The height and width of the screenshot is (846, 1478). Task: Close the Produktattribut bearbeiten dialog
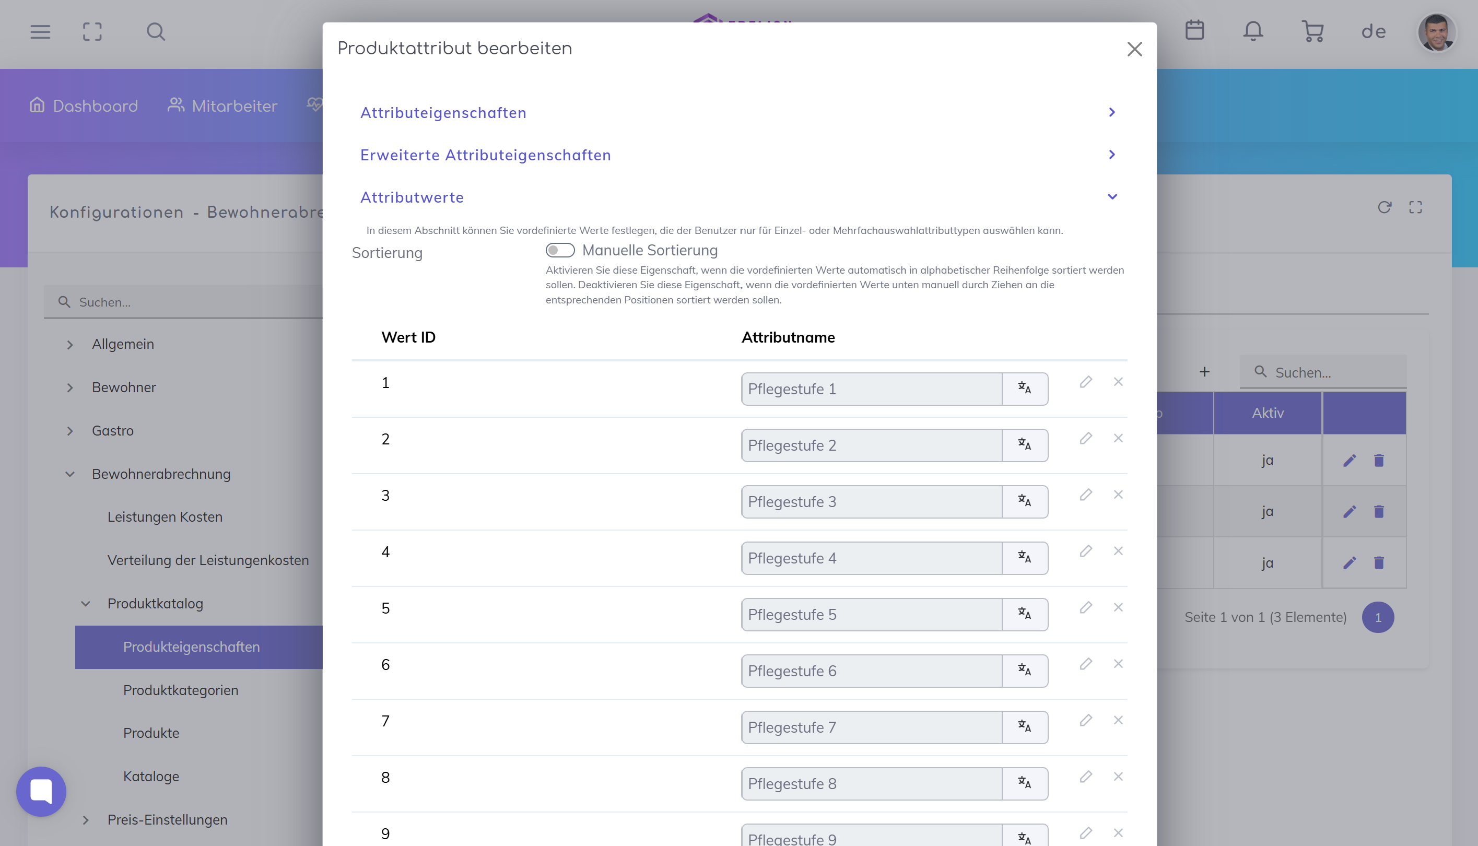(x=1134, y=49)
